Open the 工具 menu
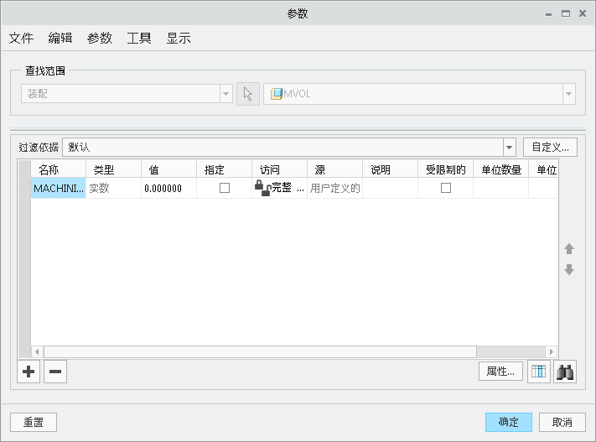Image resolution: width=596 pixels, height=442 pixels. pyautogui.click(x=138, y=38)
